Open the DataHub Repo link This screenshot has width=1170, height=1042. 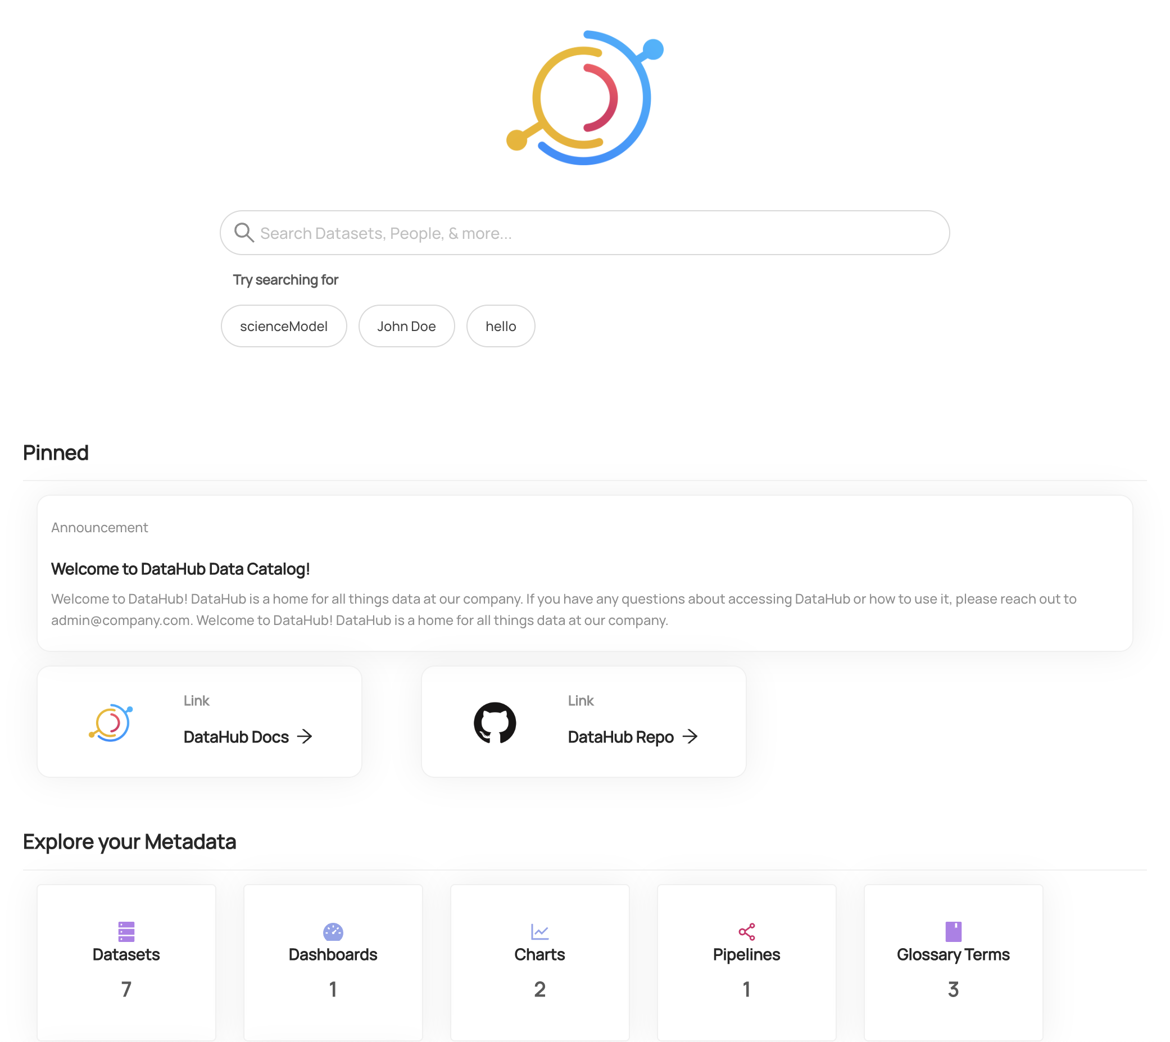(620, 737)
